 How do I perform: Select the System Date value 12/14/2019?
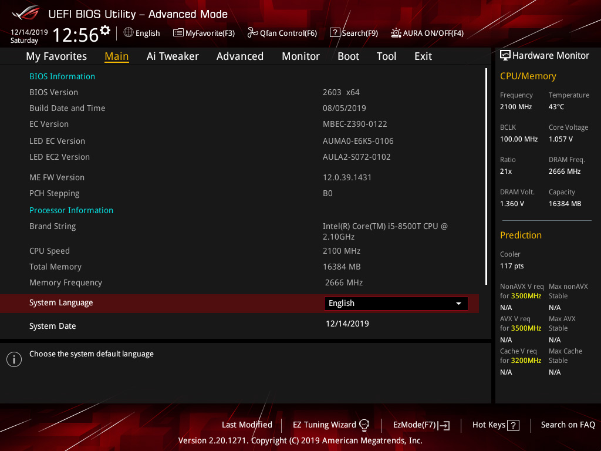[x=347, y=324]
